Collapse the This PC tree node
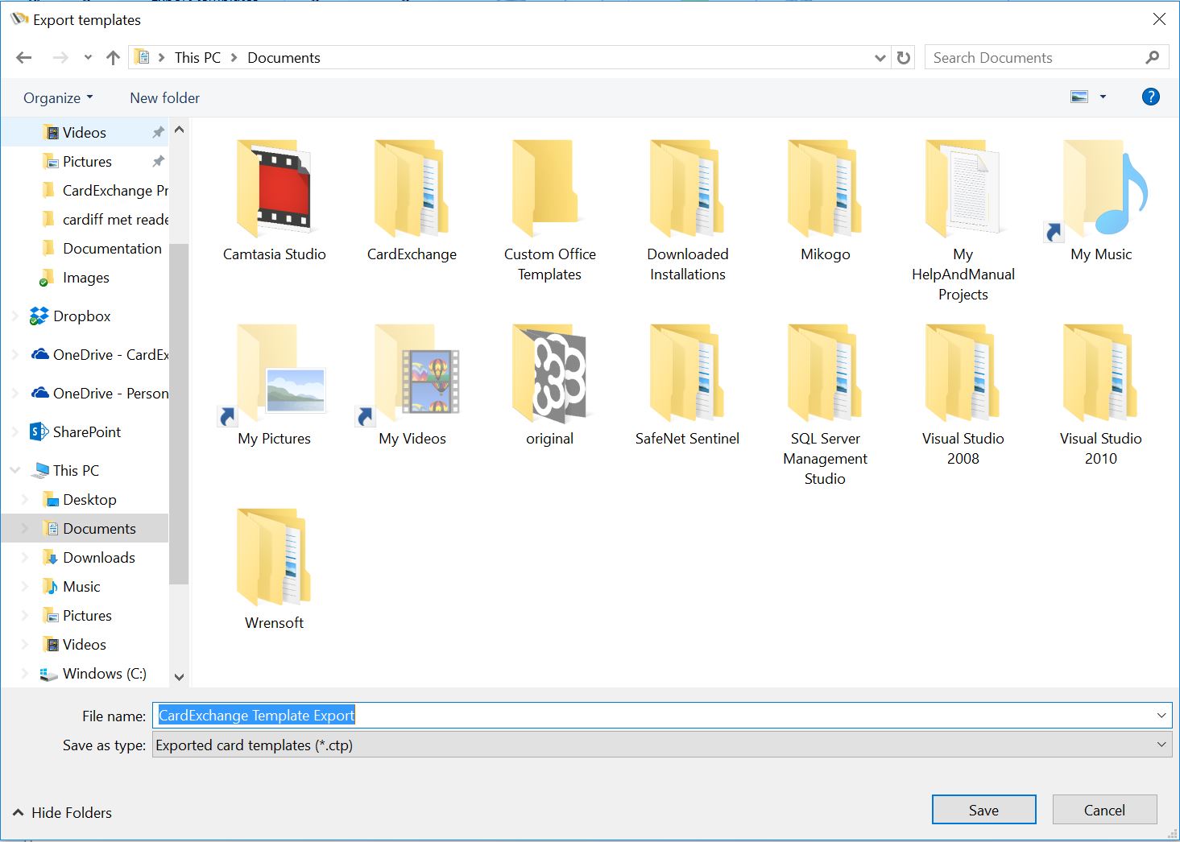The image size is (1180, 842). [14, 470]
